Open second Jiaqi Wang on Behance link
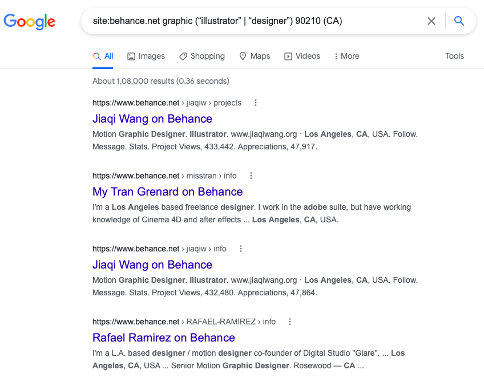This screenshot has width=484, height=386. [152, 265]
